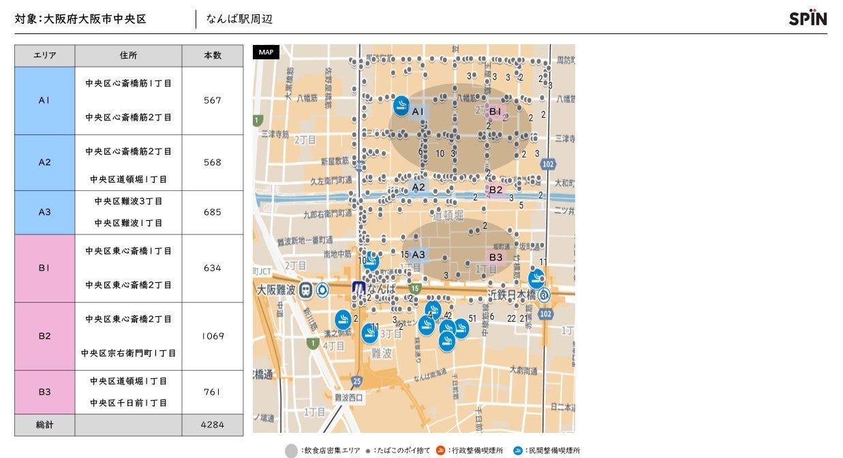The width and height of the screenshot is (843, 458).
Task: Click the number 42 on the map
Action: point(448,315)
